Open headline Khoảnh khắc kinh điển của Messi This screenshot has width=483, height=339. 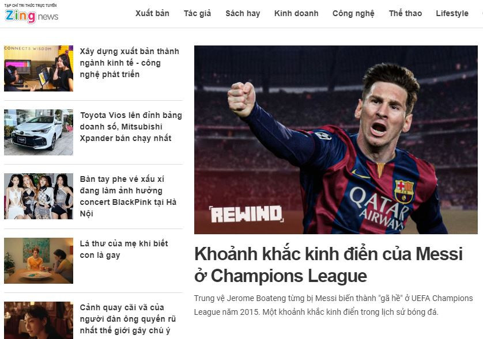pyautogui.click(x=329, y=265)
